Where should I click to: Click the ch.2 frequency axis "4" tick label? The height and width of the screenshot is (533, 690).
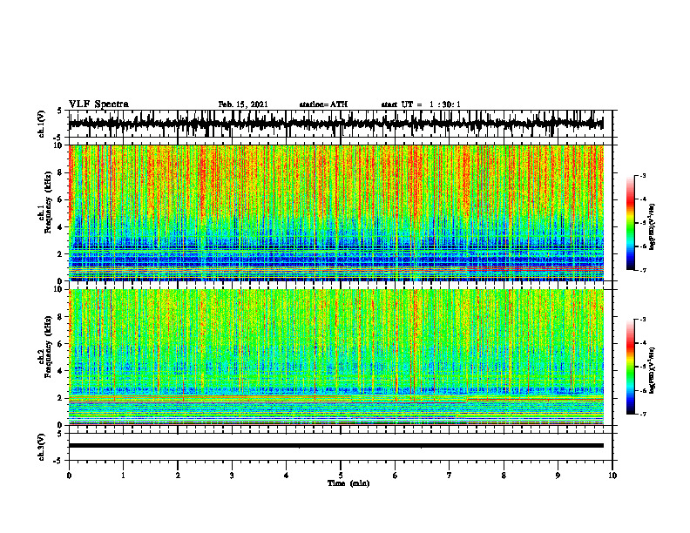click(x=61, y=371)
